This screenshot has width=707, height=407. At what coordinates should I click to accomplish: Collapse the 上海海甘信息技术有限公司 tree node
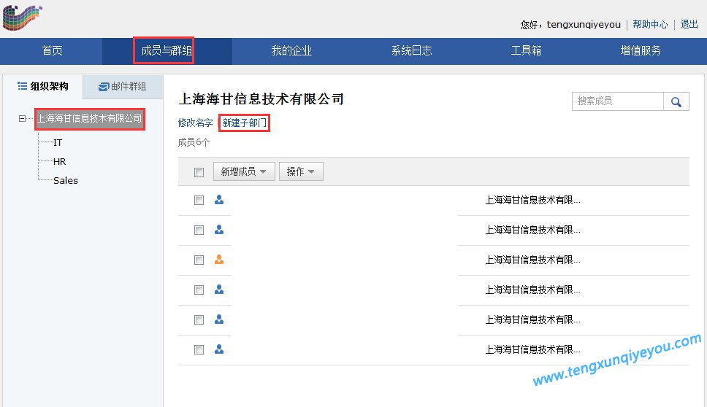[x=22, y=119]
